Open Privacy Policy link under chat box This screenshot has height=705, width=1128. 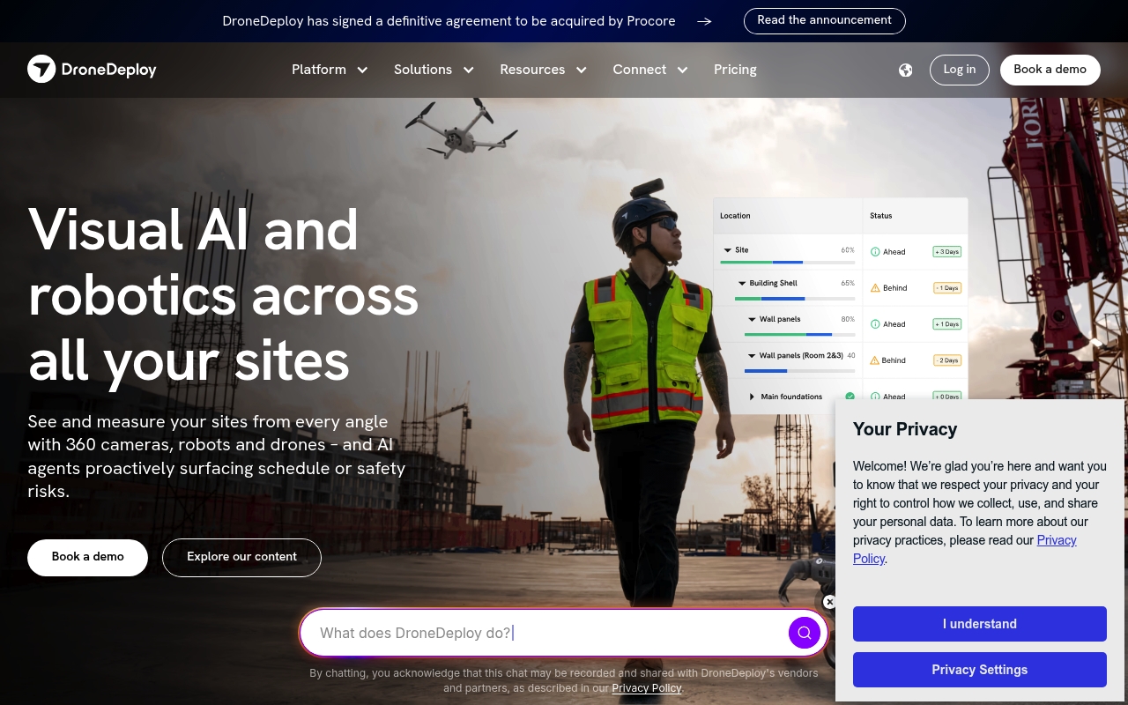(x=647, y=688)
